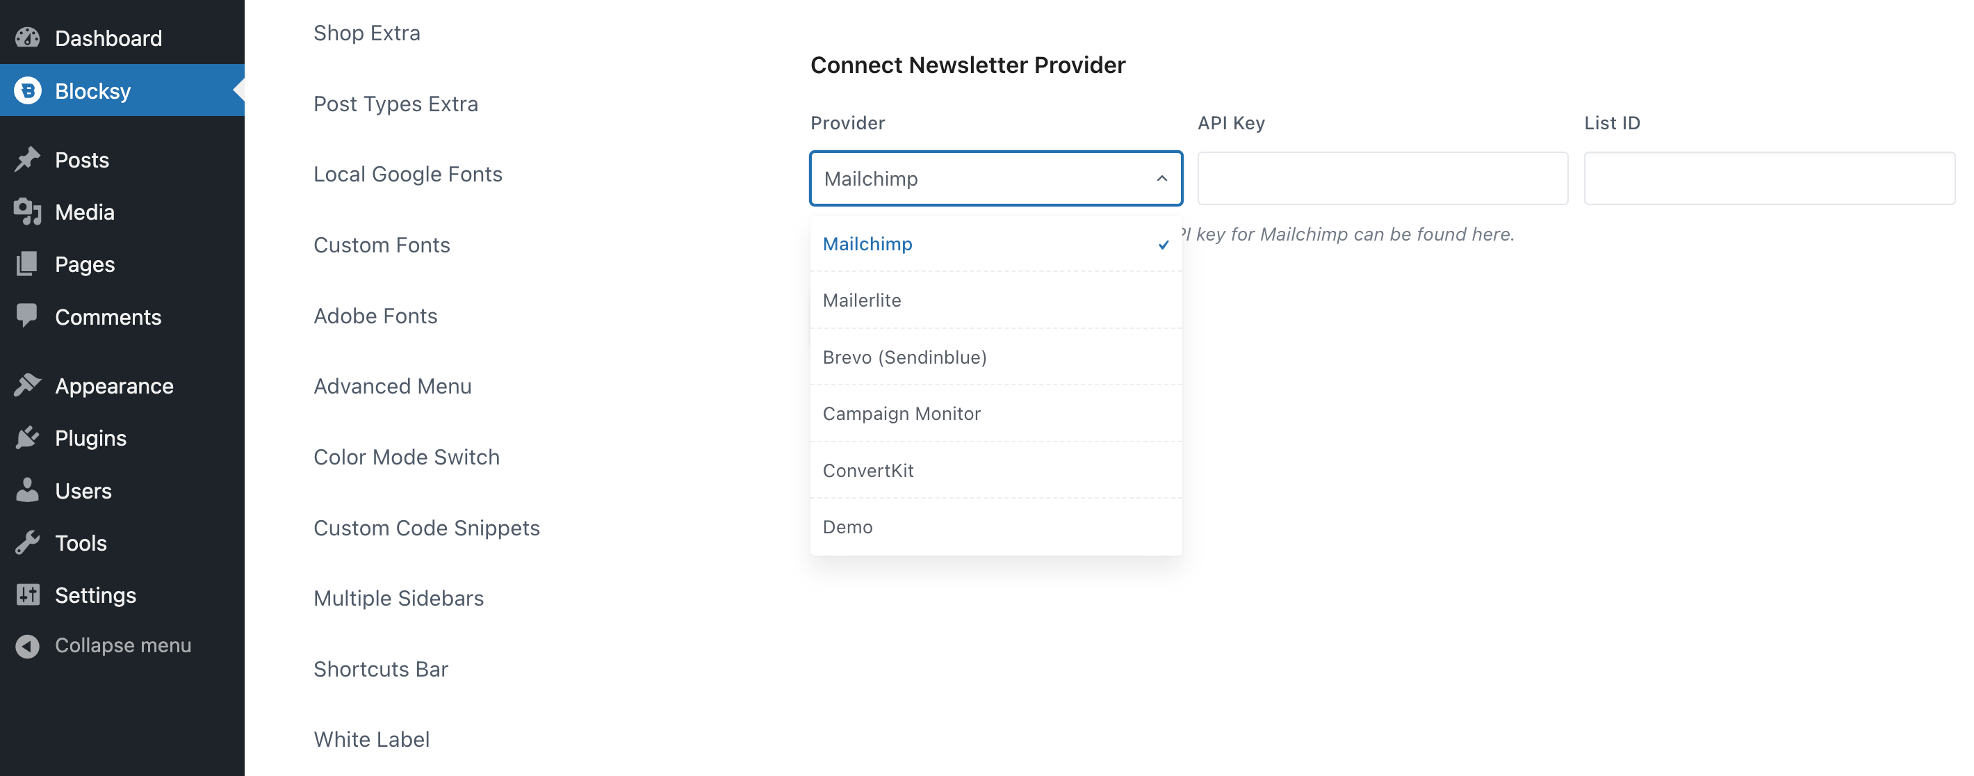1974x776 pixels.
Task: Open Custom Code Snippets settings
Action: [x=427, y=528]
